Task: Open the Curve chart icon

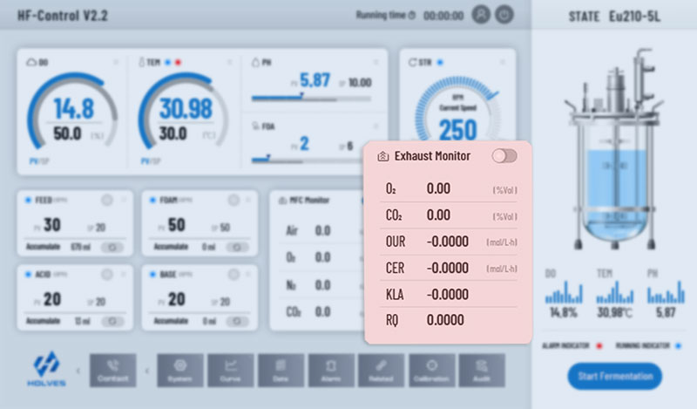Action: 231,371
